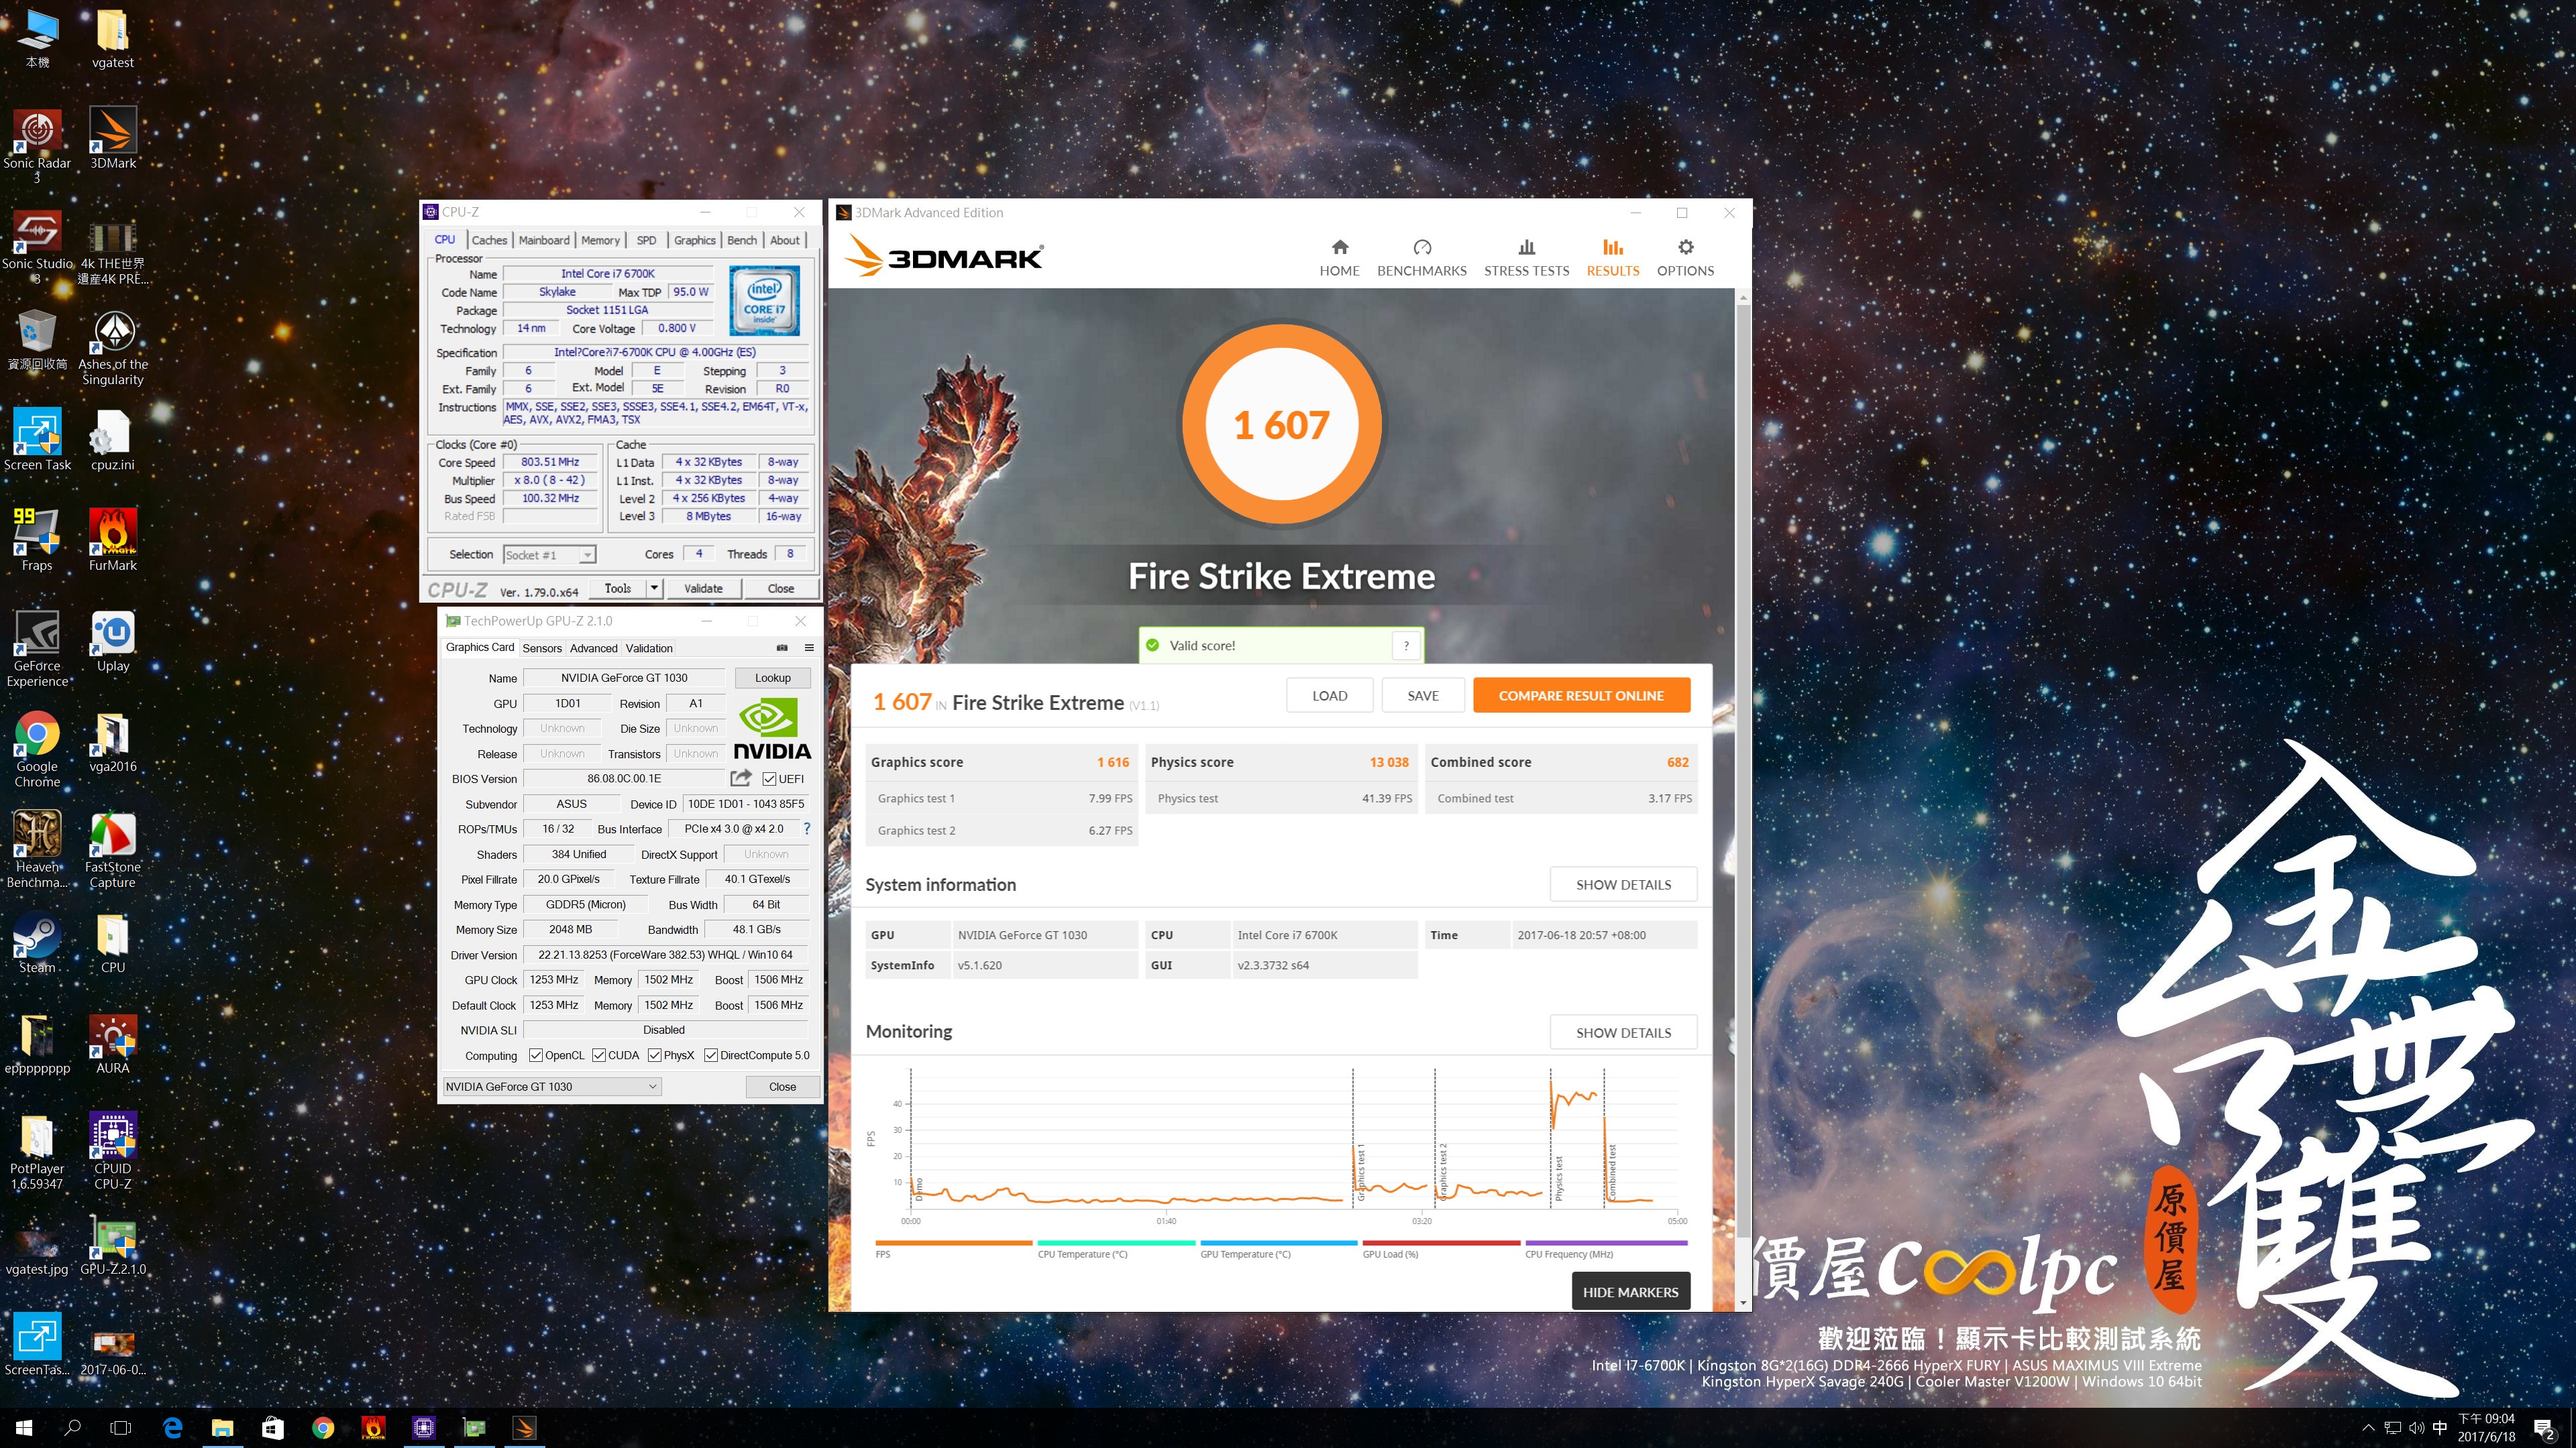Open Edge browser from taskbar
Viewport: 2576px width, 1448px height.
pyautogui.click(x=172, y=1428)
